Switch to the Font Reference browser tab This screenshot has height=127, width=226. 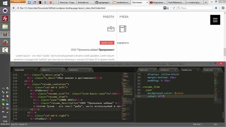(x=176, y=2)
